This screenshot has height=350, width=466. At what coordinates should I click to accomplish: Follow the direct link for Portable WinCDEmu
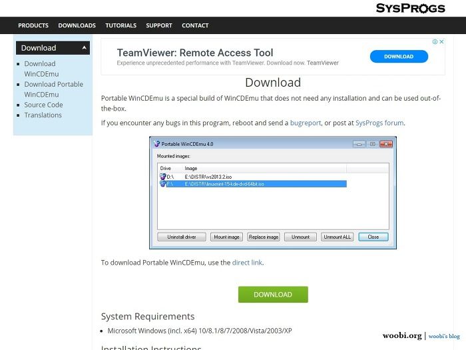(247, 263)
